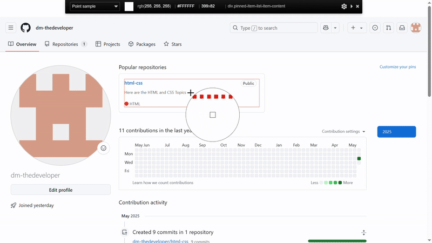
Task: Click the Joined yesterday text
Action: pos(36,205)
